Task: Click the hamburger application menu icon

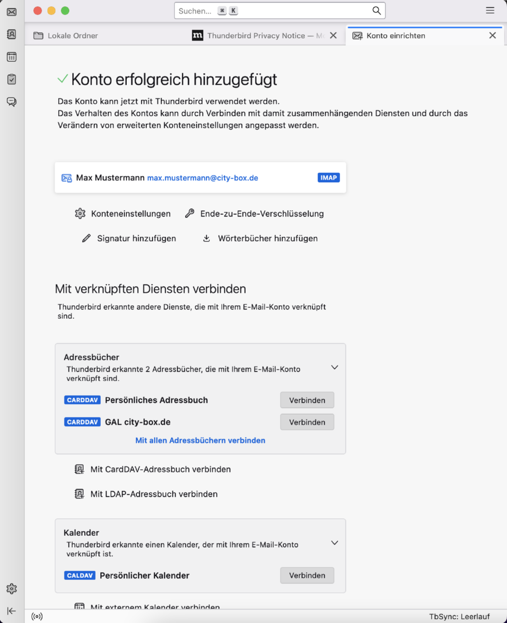Action: pyautogui.click(x=490, y=10)
